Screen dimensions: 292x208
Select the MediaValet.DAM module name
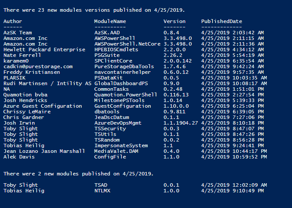[x=116, y=151]
